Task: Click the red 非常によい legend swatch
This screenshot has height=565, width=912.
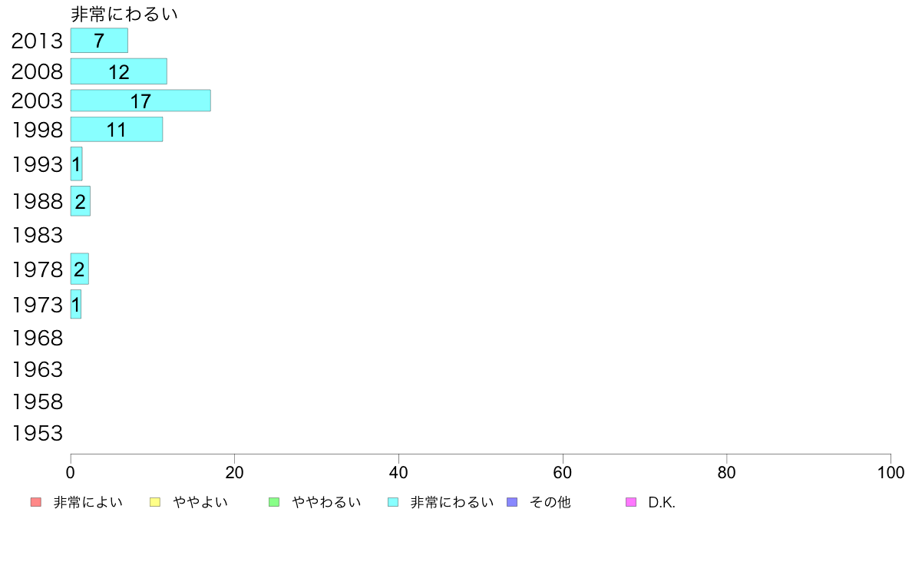Action: tap(36, 502)
